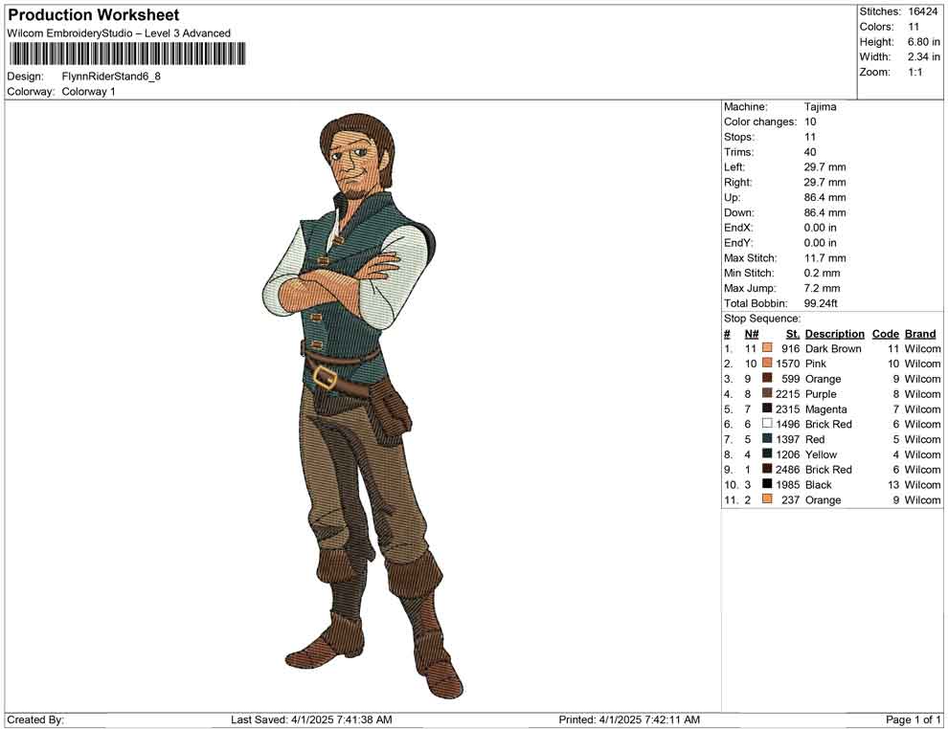The height and width of the screenshot is (729, 948).
Task: Select the Pink thread chip in row 2
Action: 766,364
